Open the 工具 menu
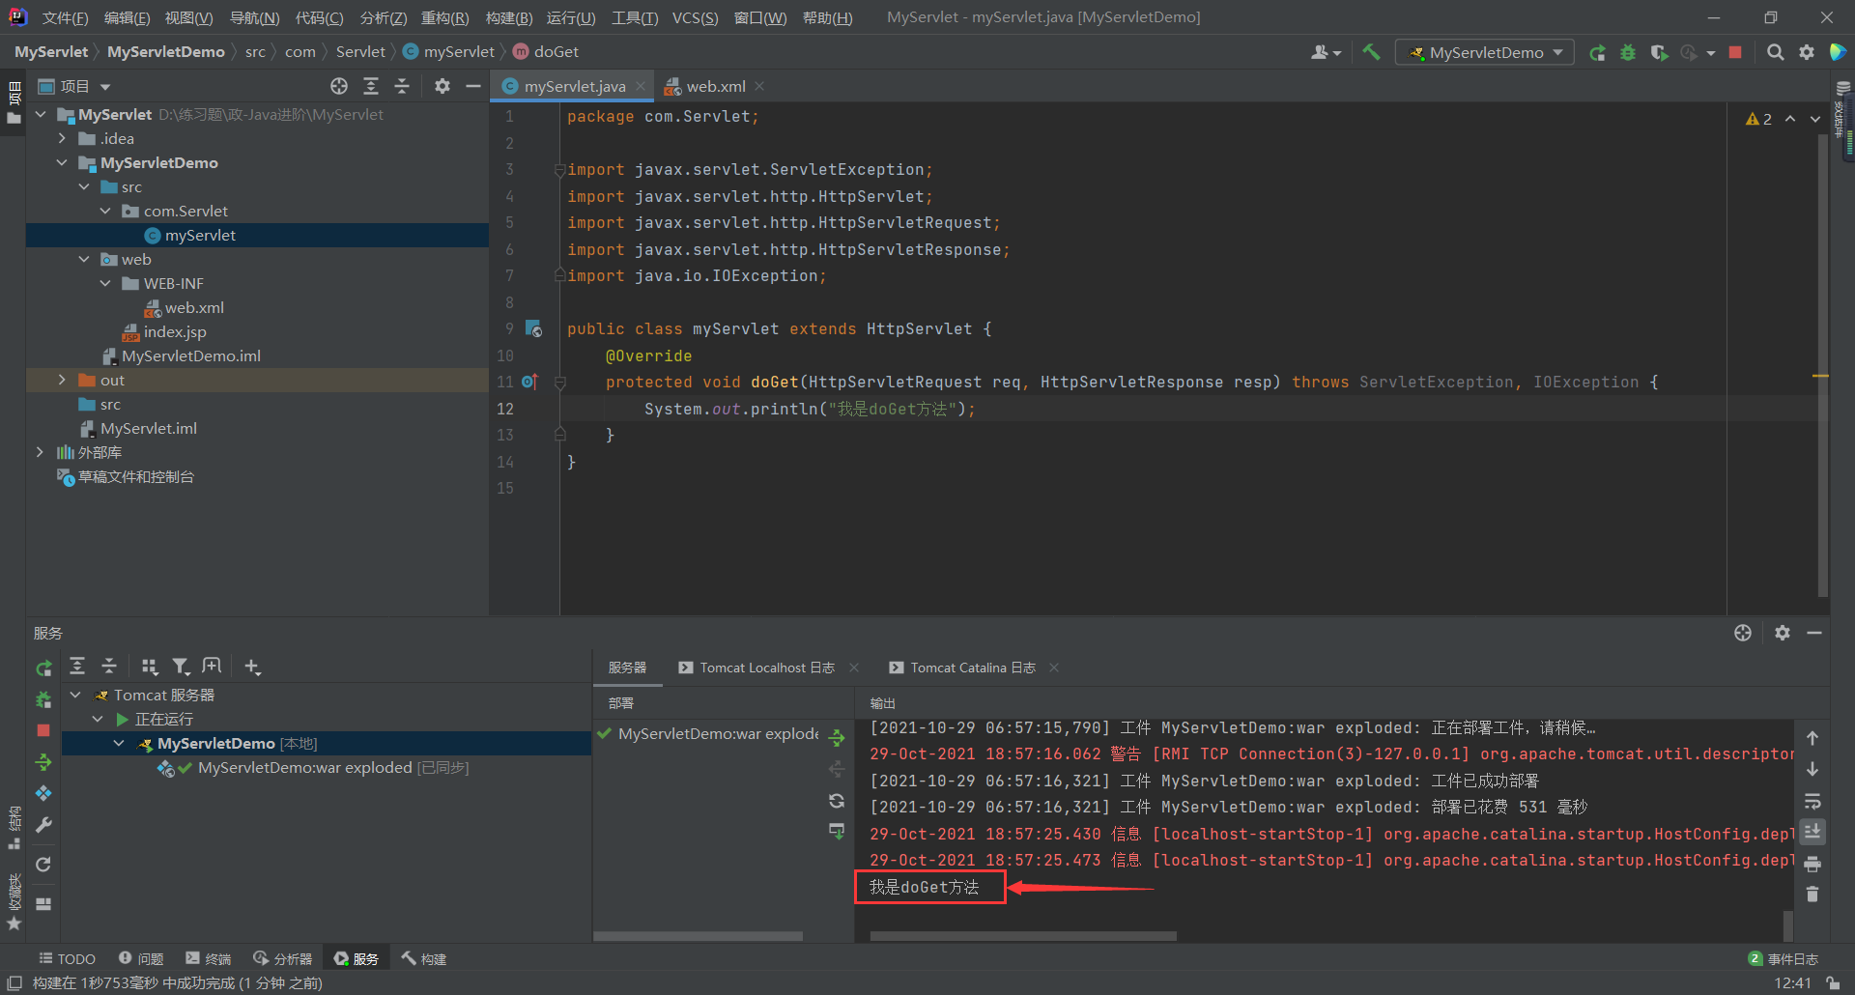Screen dimensions: 1855x995 point(633,16)
